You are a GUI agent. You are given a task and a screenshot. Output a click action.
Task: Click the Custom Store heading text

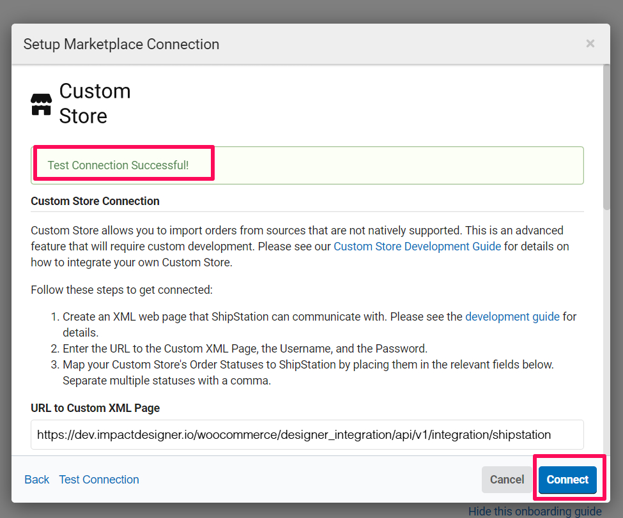click(x=95, y=103)
